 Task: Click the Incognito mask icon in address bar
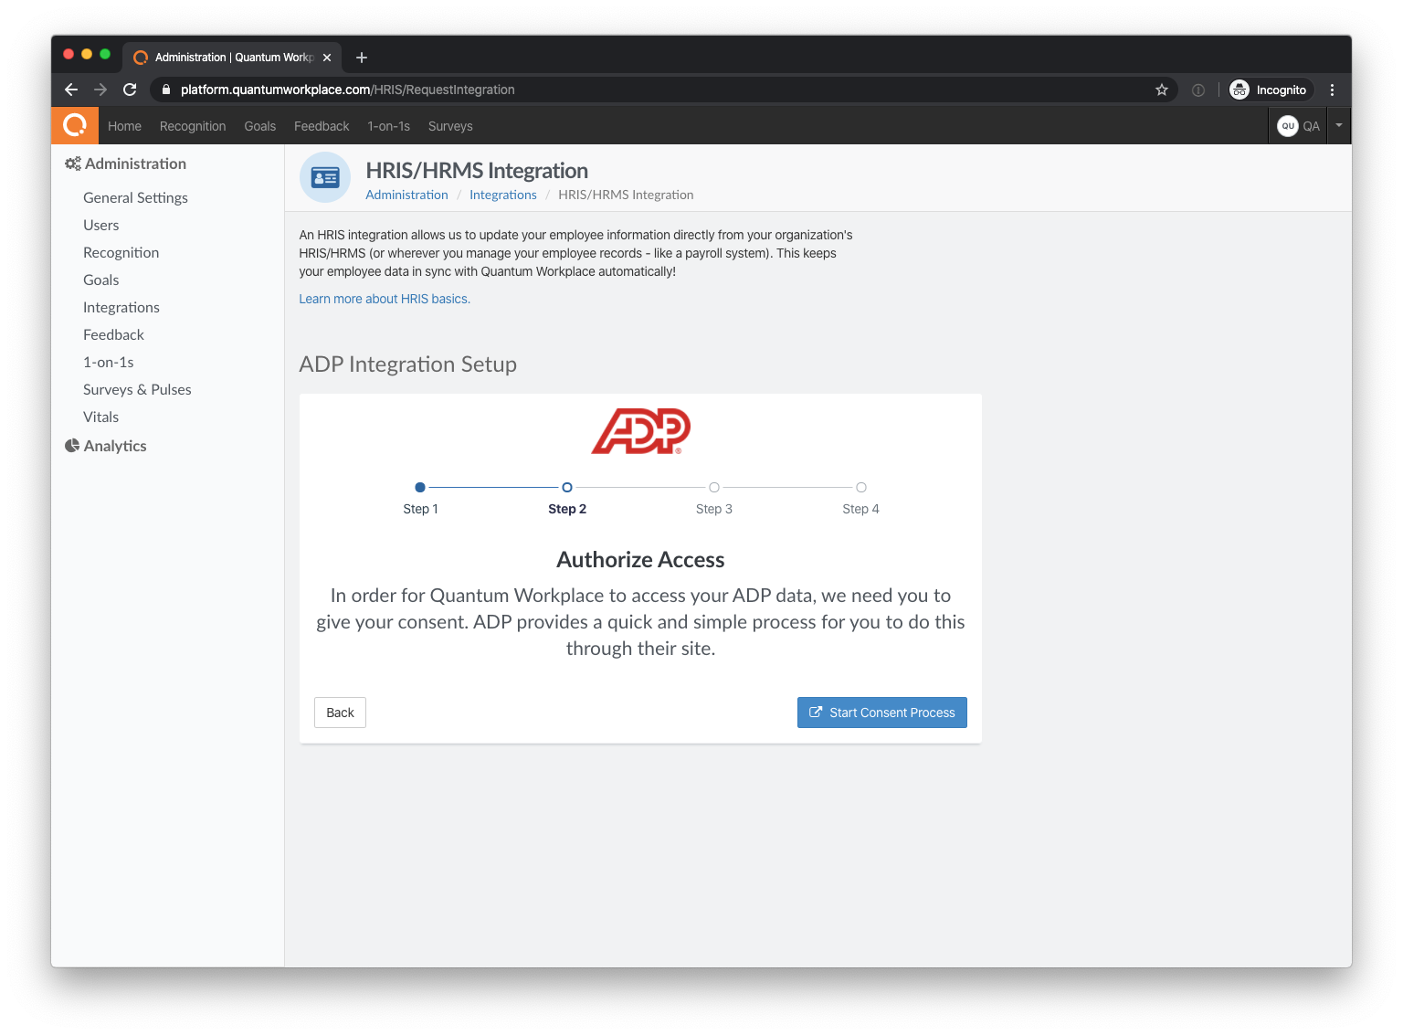point(1239,90)
